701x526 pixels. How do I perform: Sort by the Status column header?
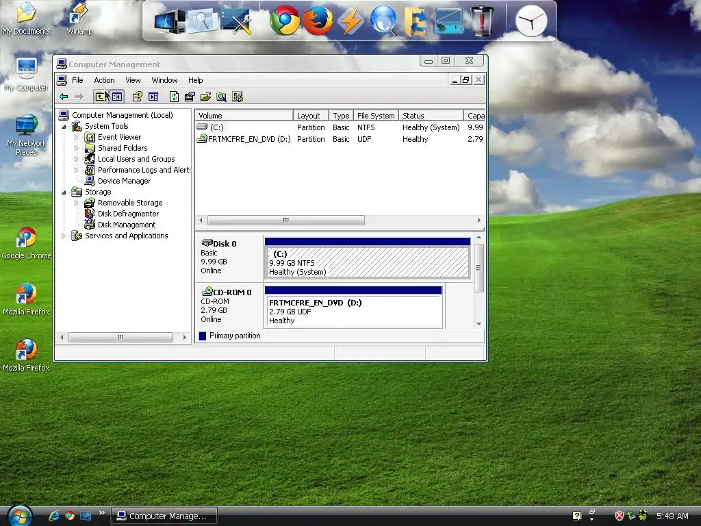pos(431,115)
